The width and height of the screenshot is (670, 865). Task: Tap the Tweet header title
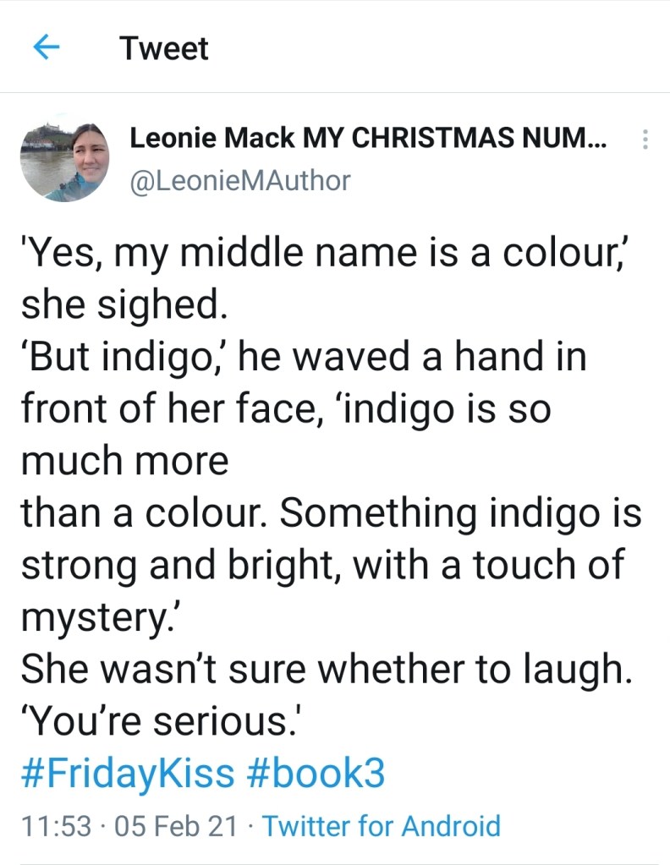coord(163,48)
